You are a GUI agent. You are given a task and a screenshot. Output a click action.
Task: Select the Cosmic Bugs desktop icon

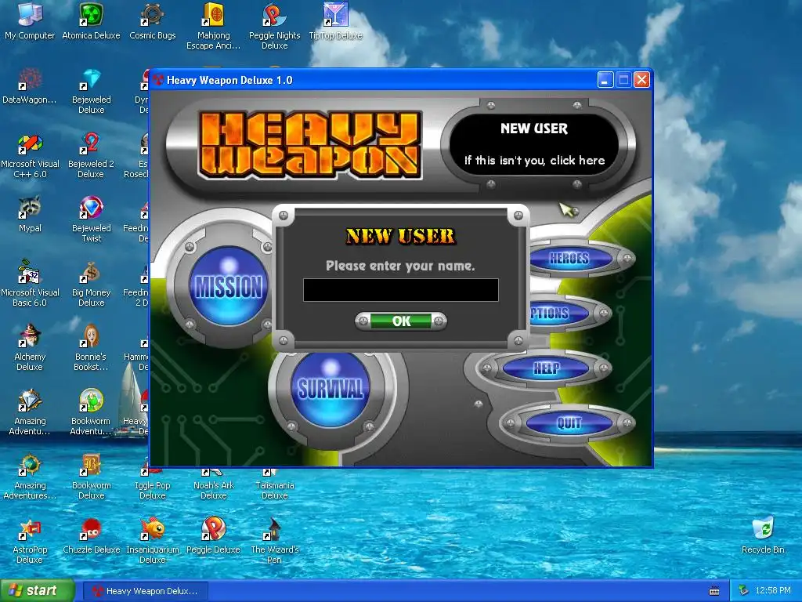[x=152, y=22]
